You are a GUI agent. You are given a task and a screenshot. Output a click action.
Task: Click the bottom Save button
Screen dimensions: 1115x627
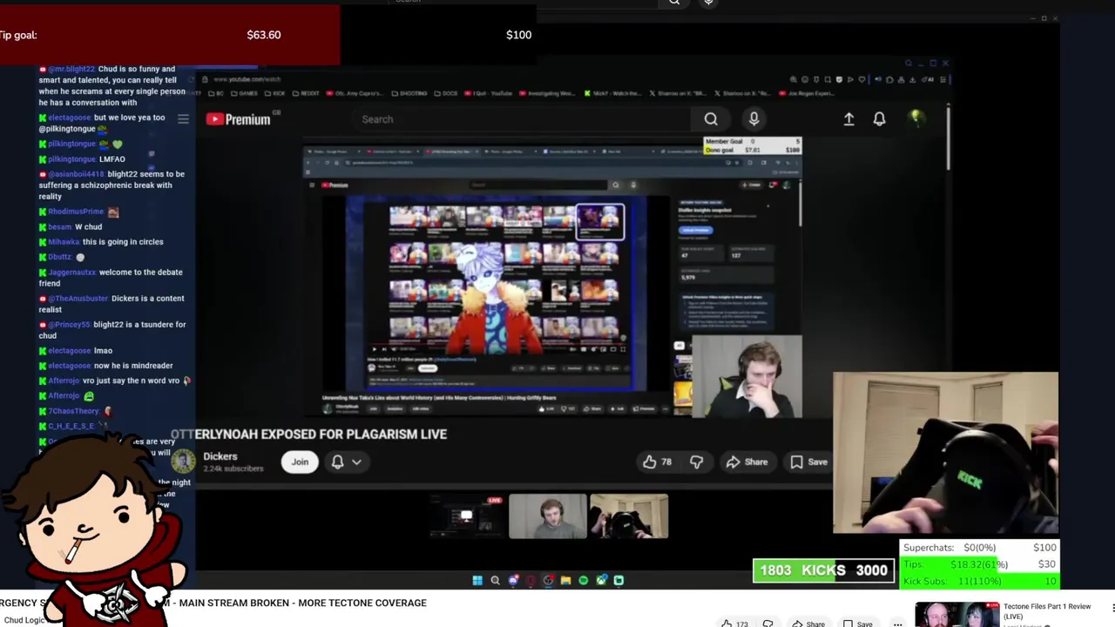(x=857, y=624)
